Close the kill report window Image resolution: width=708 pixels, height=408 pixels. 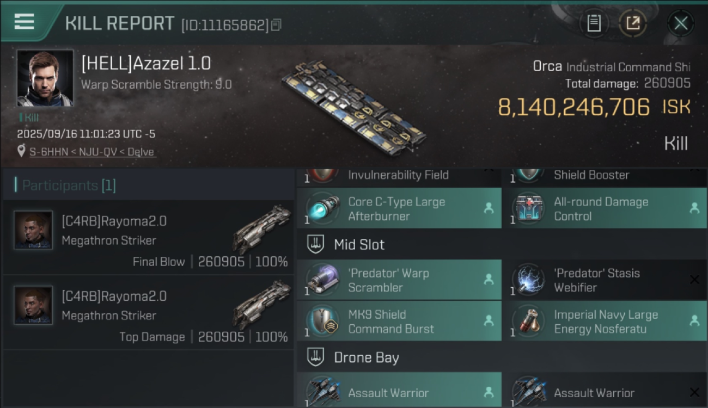[x=681, y=23]
